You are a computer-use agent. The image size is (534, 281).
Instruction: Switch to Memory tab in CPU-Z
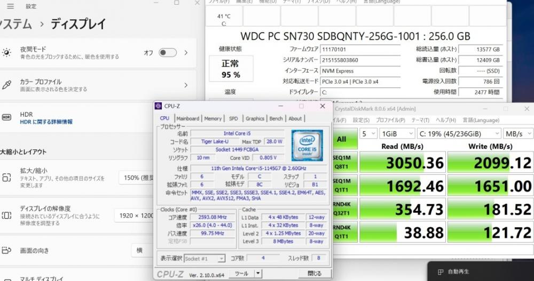pos(213,118)
